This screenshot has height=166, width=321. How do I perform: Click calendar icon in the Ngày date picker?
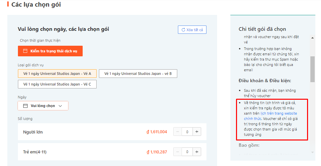pyautogui.click(x=25, y=106)
